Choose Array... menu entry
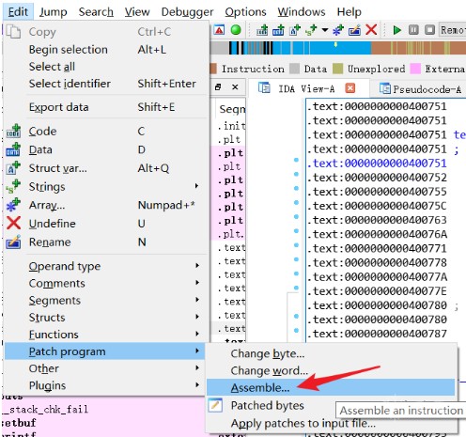Image resolution: width=466 pixels, height=437 pixels. 106,205
